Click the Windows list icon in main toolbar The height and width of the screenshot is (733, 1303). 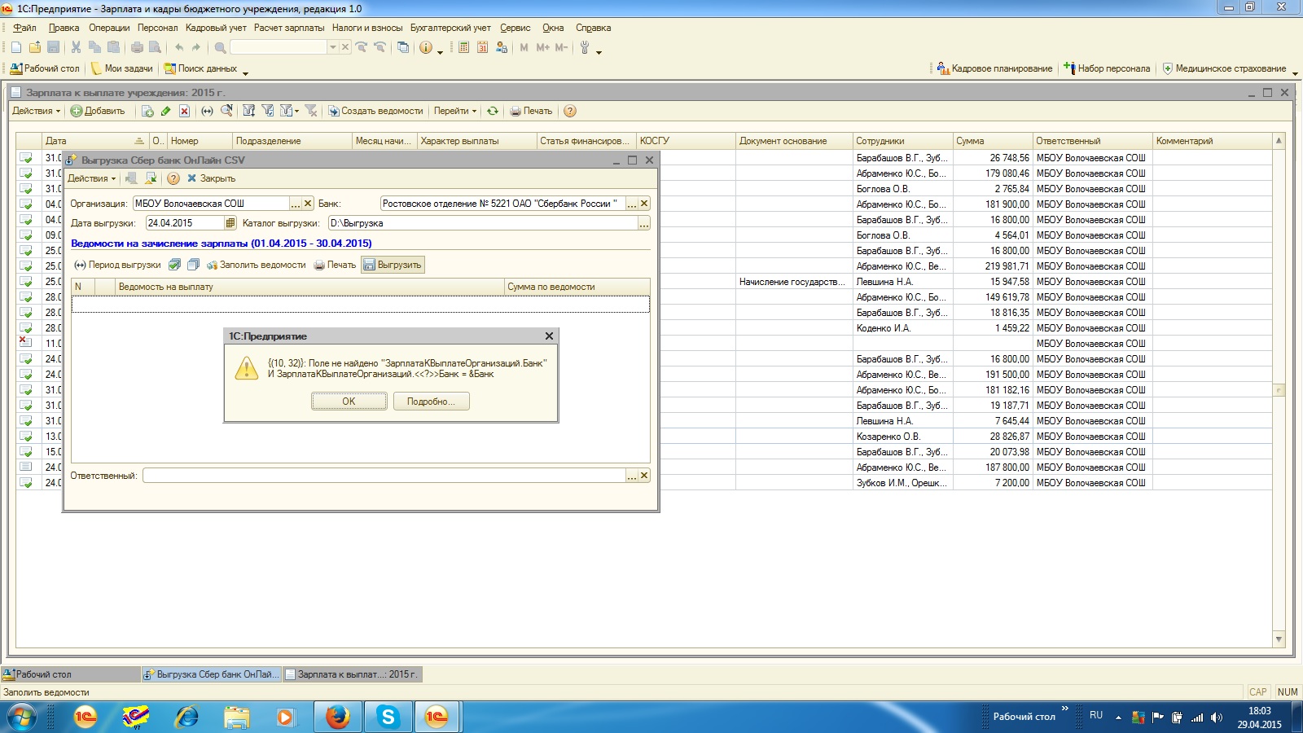tap(403, 47)
